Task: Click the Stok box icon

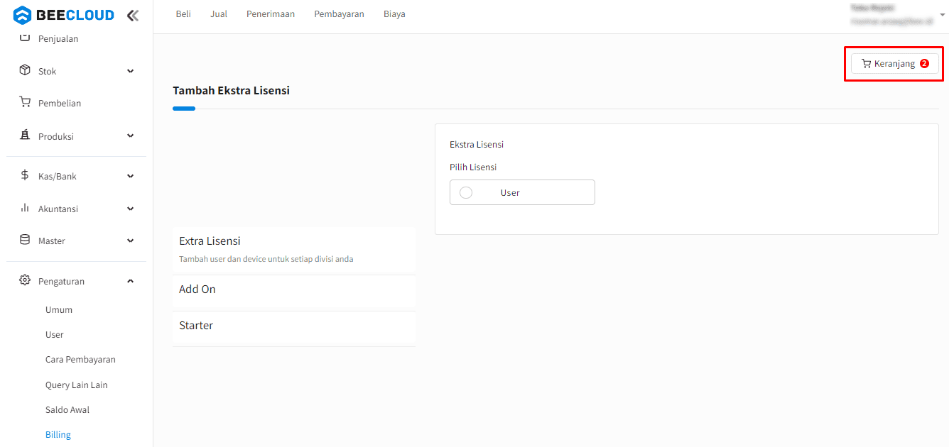Action: pos(25,71)
